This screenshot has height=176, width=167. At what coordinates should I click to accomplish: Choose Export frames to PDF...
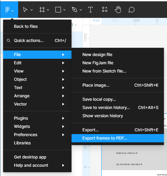tap(118, 138)
